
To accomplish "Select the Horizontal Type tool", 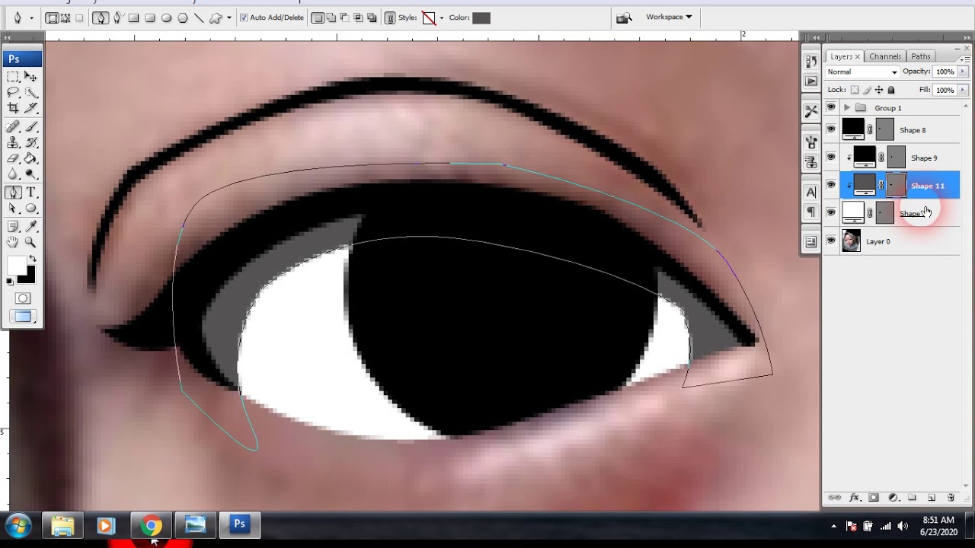I will (31, 193).
